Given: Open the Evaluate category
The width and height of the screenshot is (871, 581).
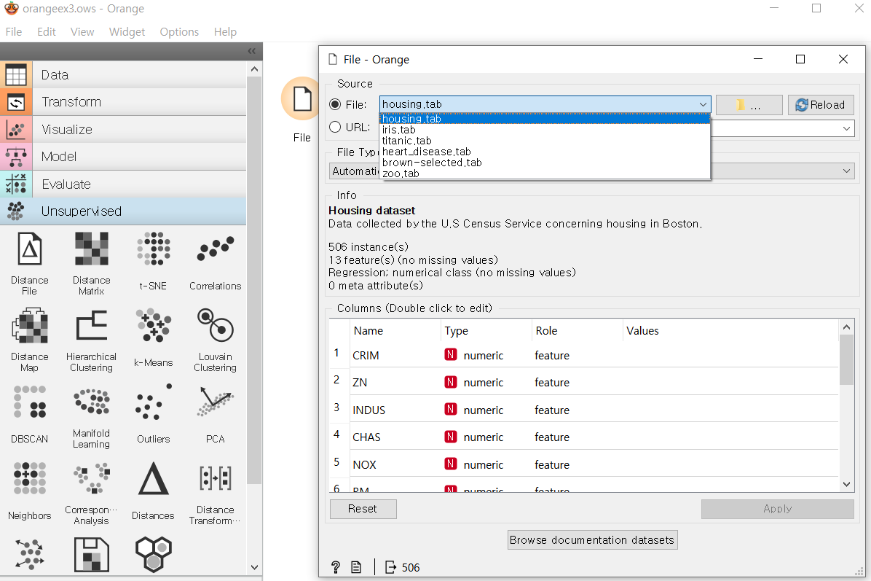Looking at the screenshot, I should (123, 184).
